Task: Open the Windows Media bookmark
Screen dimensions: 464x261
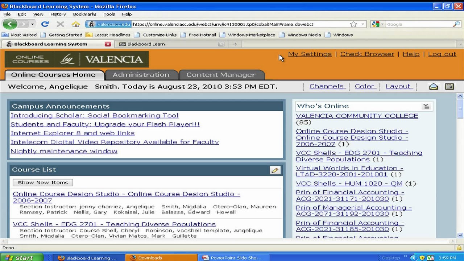Action: 300,35
